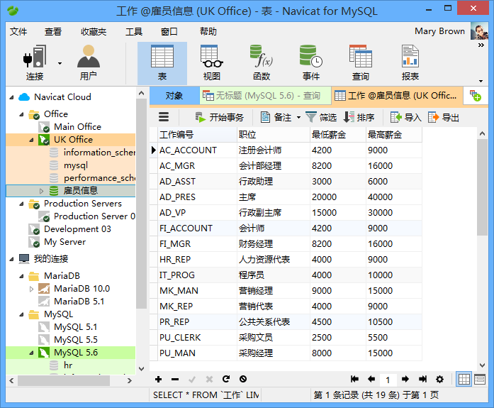This screenshot has height=408, width=494.
Task: Open the Function (函数) toolbar icon
Action: (262, 63)
